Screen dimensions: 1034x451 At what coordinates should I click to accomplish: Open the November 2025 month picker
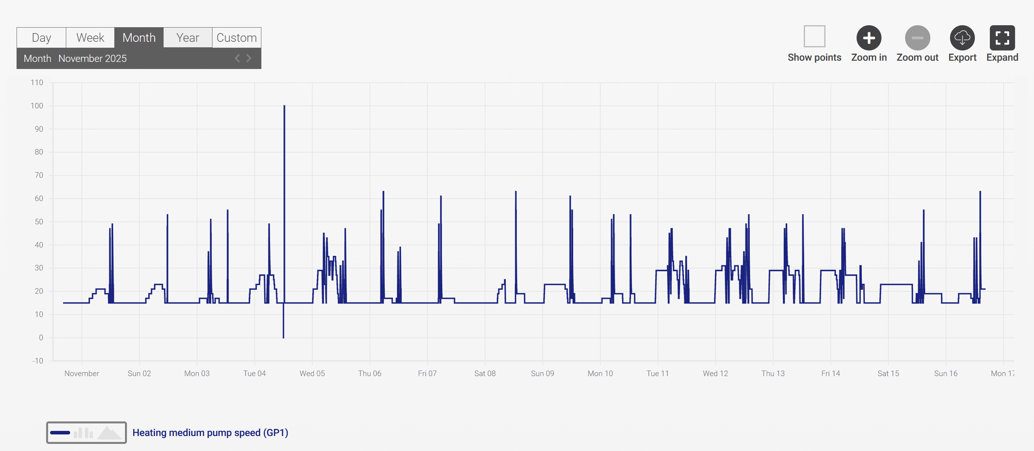(x=92, y=59)
